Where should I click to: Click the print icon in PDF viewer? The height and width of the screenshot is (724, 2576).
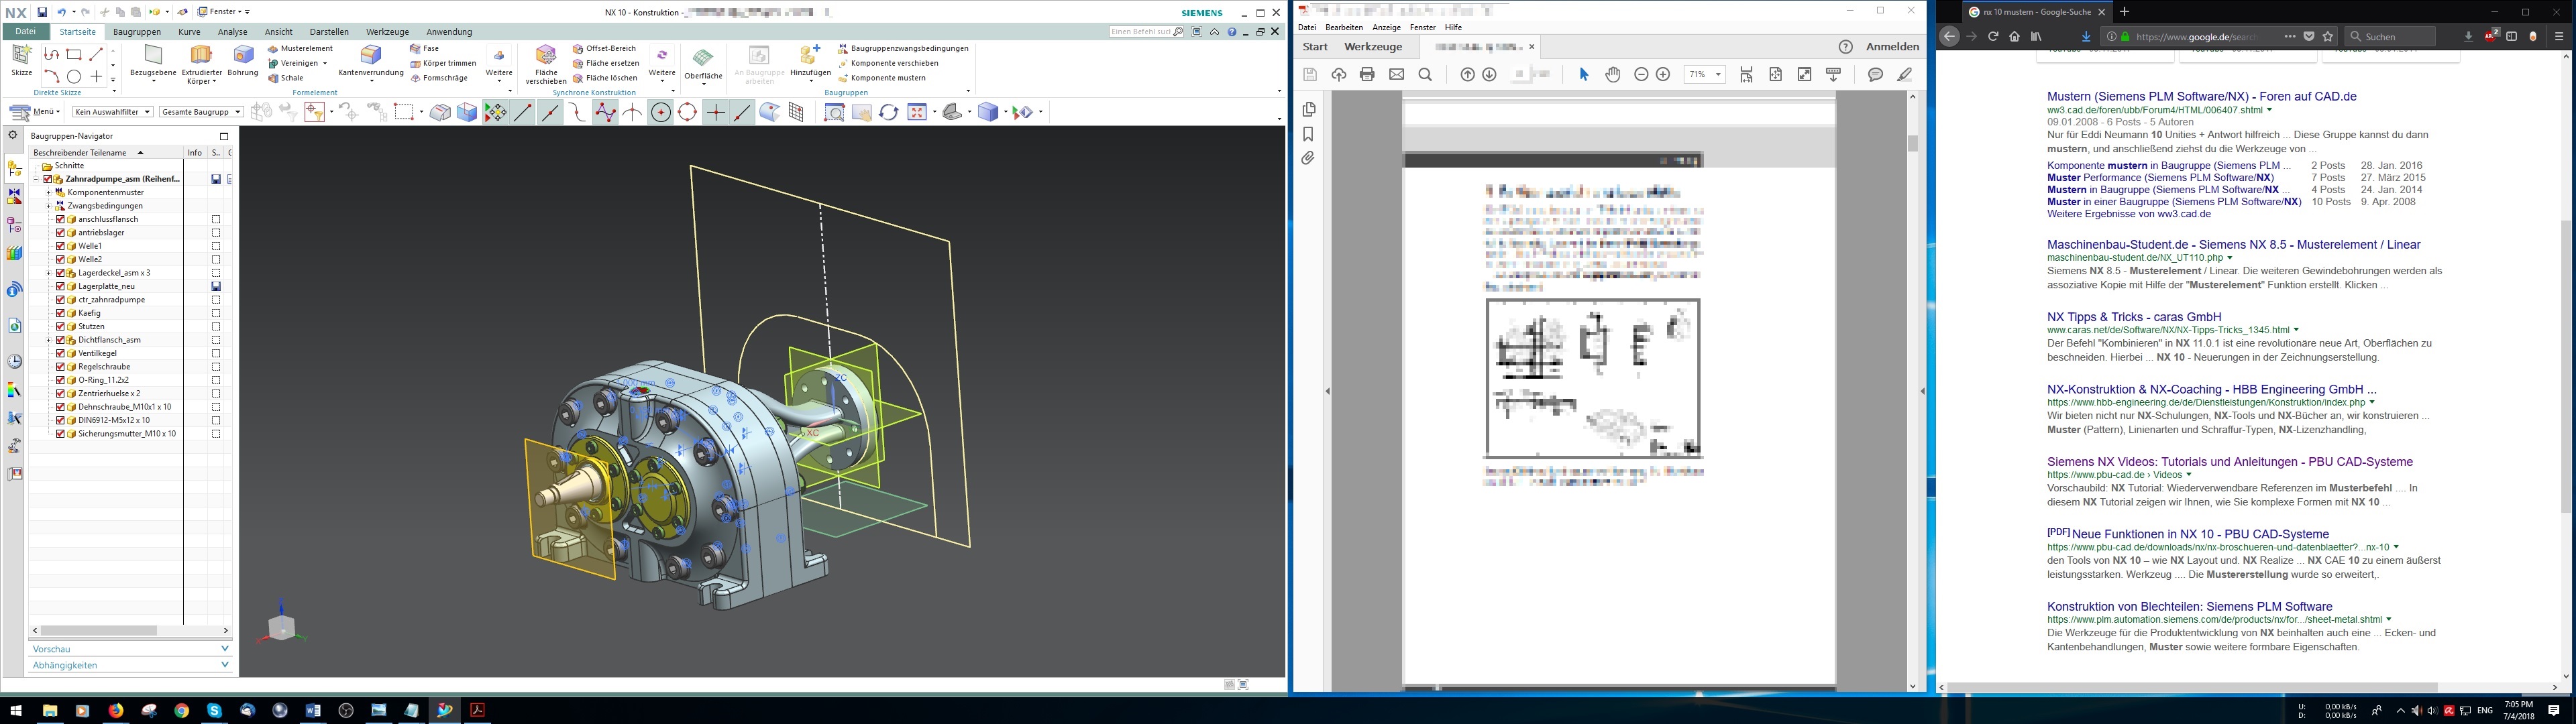1367,75
